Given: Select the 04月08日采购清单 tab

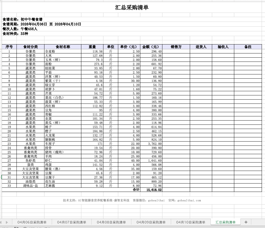Looking at the screenshot, I should point(112,222).
